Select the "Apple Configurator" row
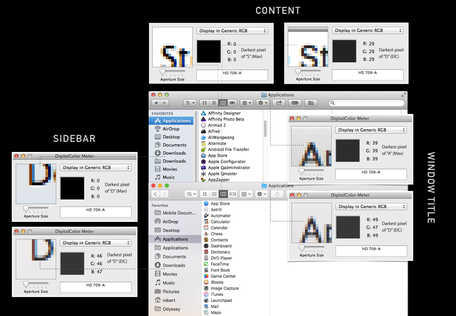456x316 pixels. click(x=231, y=162)
